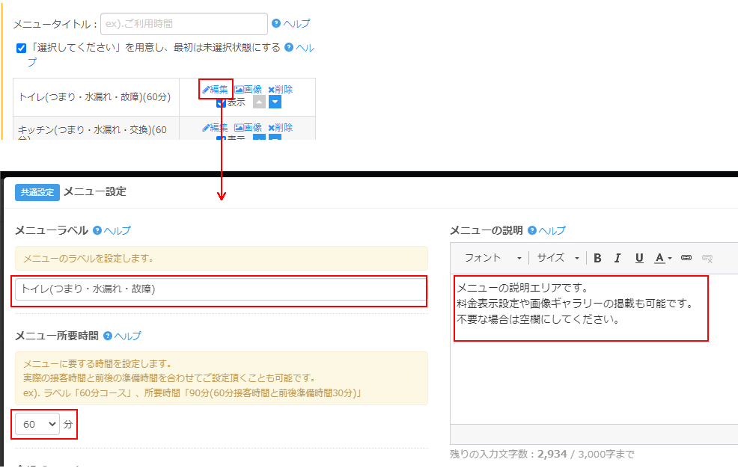Toggle italic formatting in the description editor

tap(617, 258)
